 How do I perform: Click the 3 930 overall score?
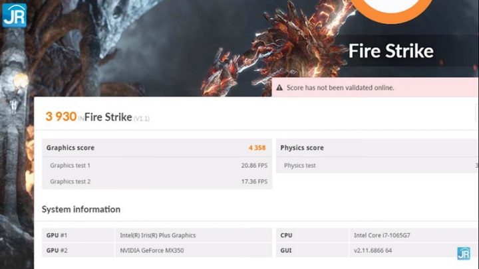61,117
